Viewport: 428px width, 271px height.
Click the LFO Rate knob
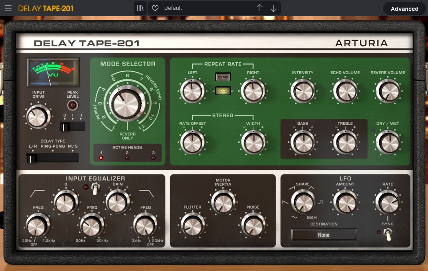(x=388, y=202)
